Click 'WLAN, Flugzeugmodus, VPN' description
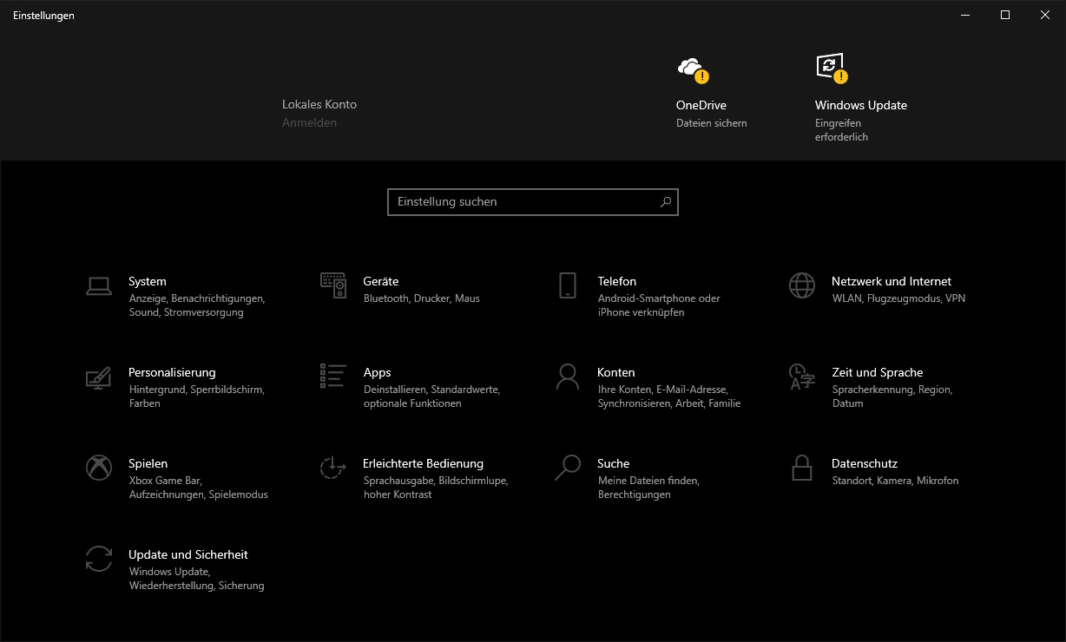This screenshot has width=1066, height=642. click(x=898, y=298)
